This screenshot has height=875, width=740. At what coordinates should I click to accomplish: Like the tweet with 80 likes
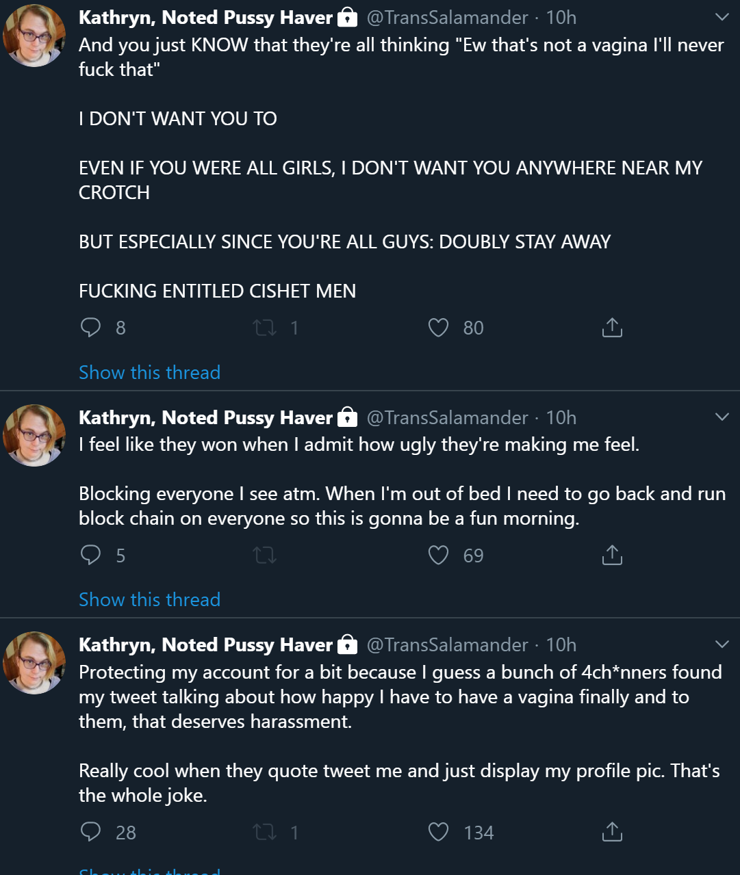(438, 328)
